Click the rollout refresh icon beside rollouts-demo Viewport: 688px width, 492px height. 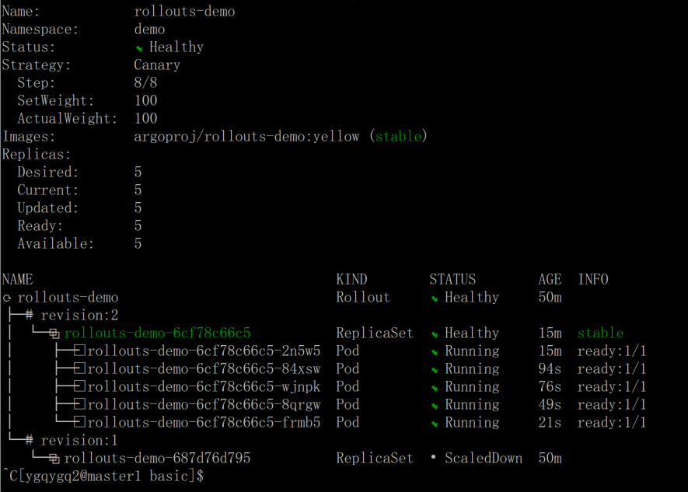(x=7, y=298)
